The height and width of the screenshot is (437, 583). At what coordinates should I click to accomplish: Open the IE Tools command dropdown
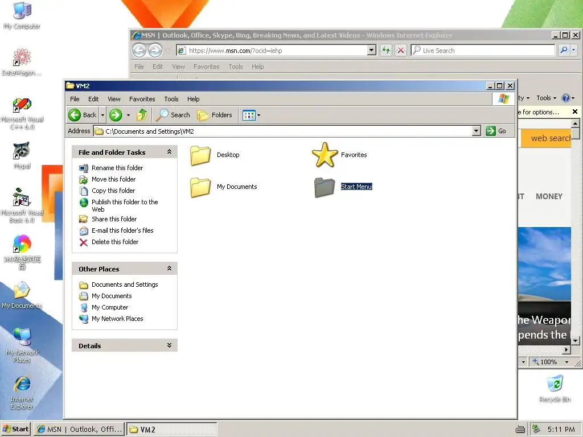coord(546,98)
